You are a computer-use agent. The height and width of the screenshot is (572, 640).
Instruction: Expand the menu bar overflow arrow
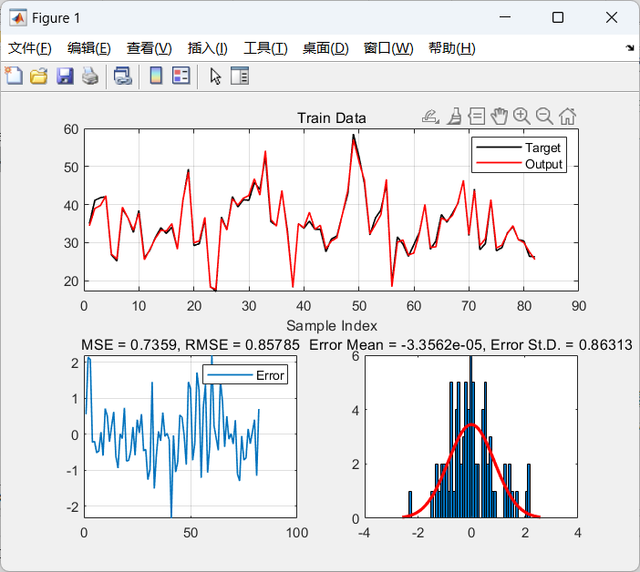coord(629,47)
